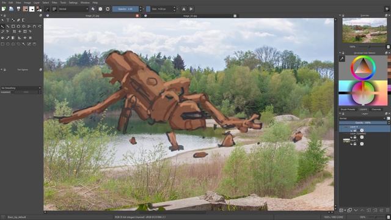Create a new document from the toolbar
The width and height of the screenshot is (391, 220).
[4, 9]
